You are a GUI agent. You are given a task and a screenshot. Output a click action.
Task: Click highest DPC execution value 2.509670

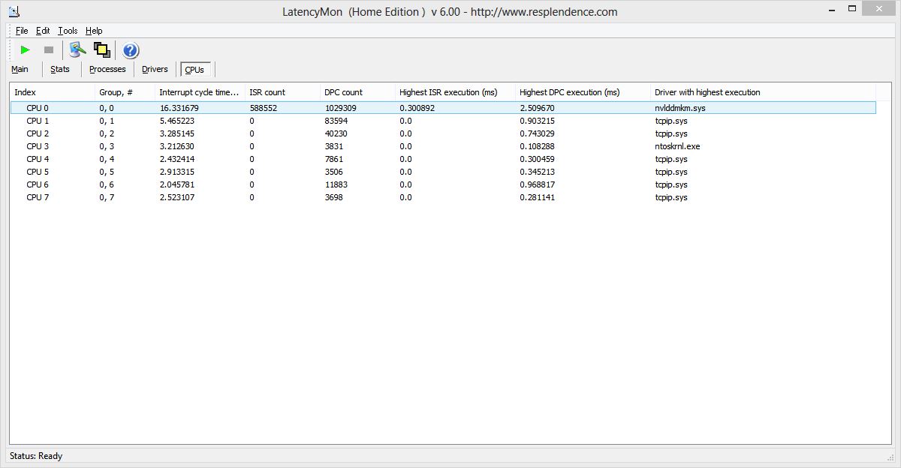point(538,108)
